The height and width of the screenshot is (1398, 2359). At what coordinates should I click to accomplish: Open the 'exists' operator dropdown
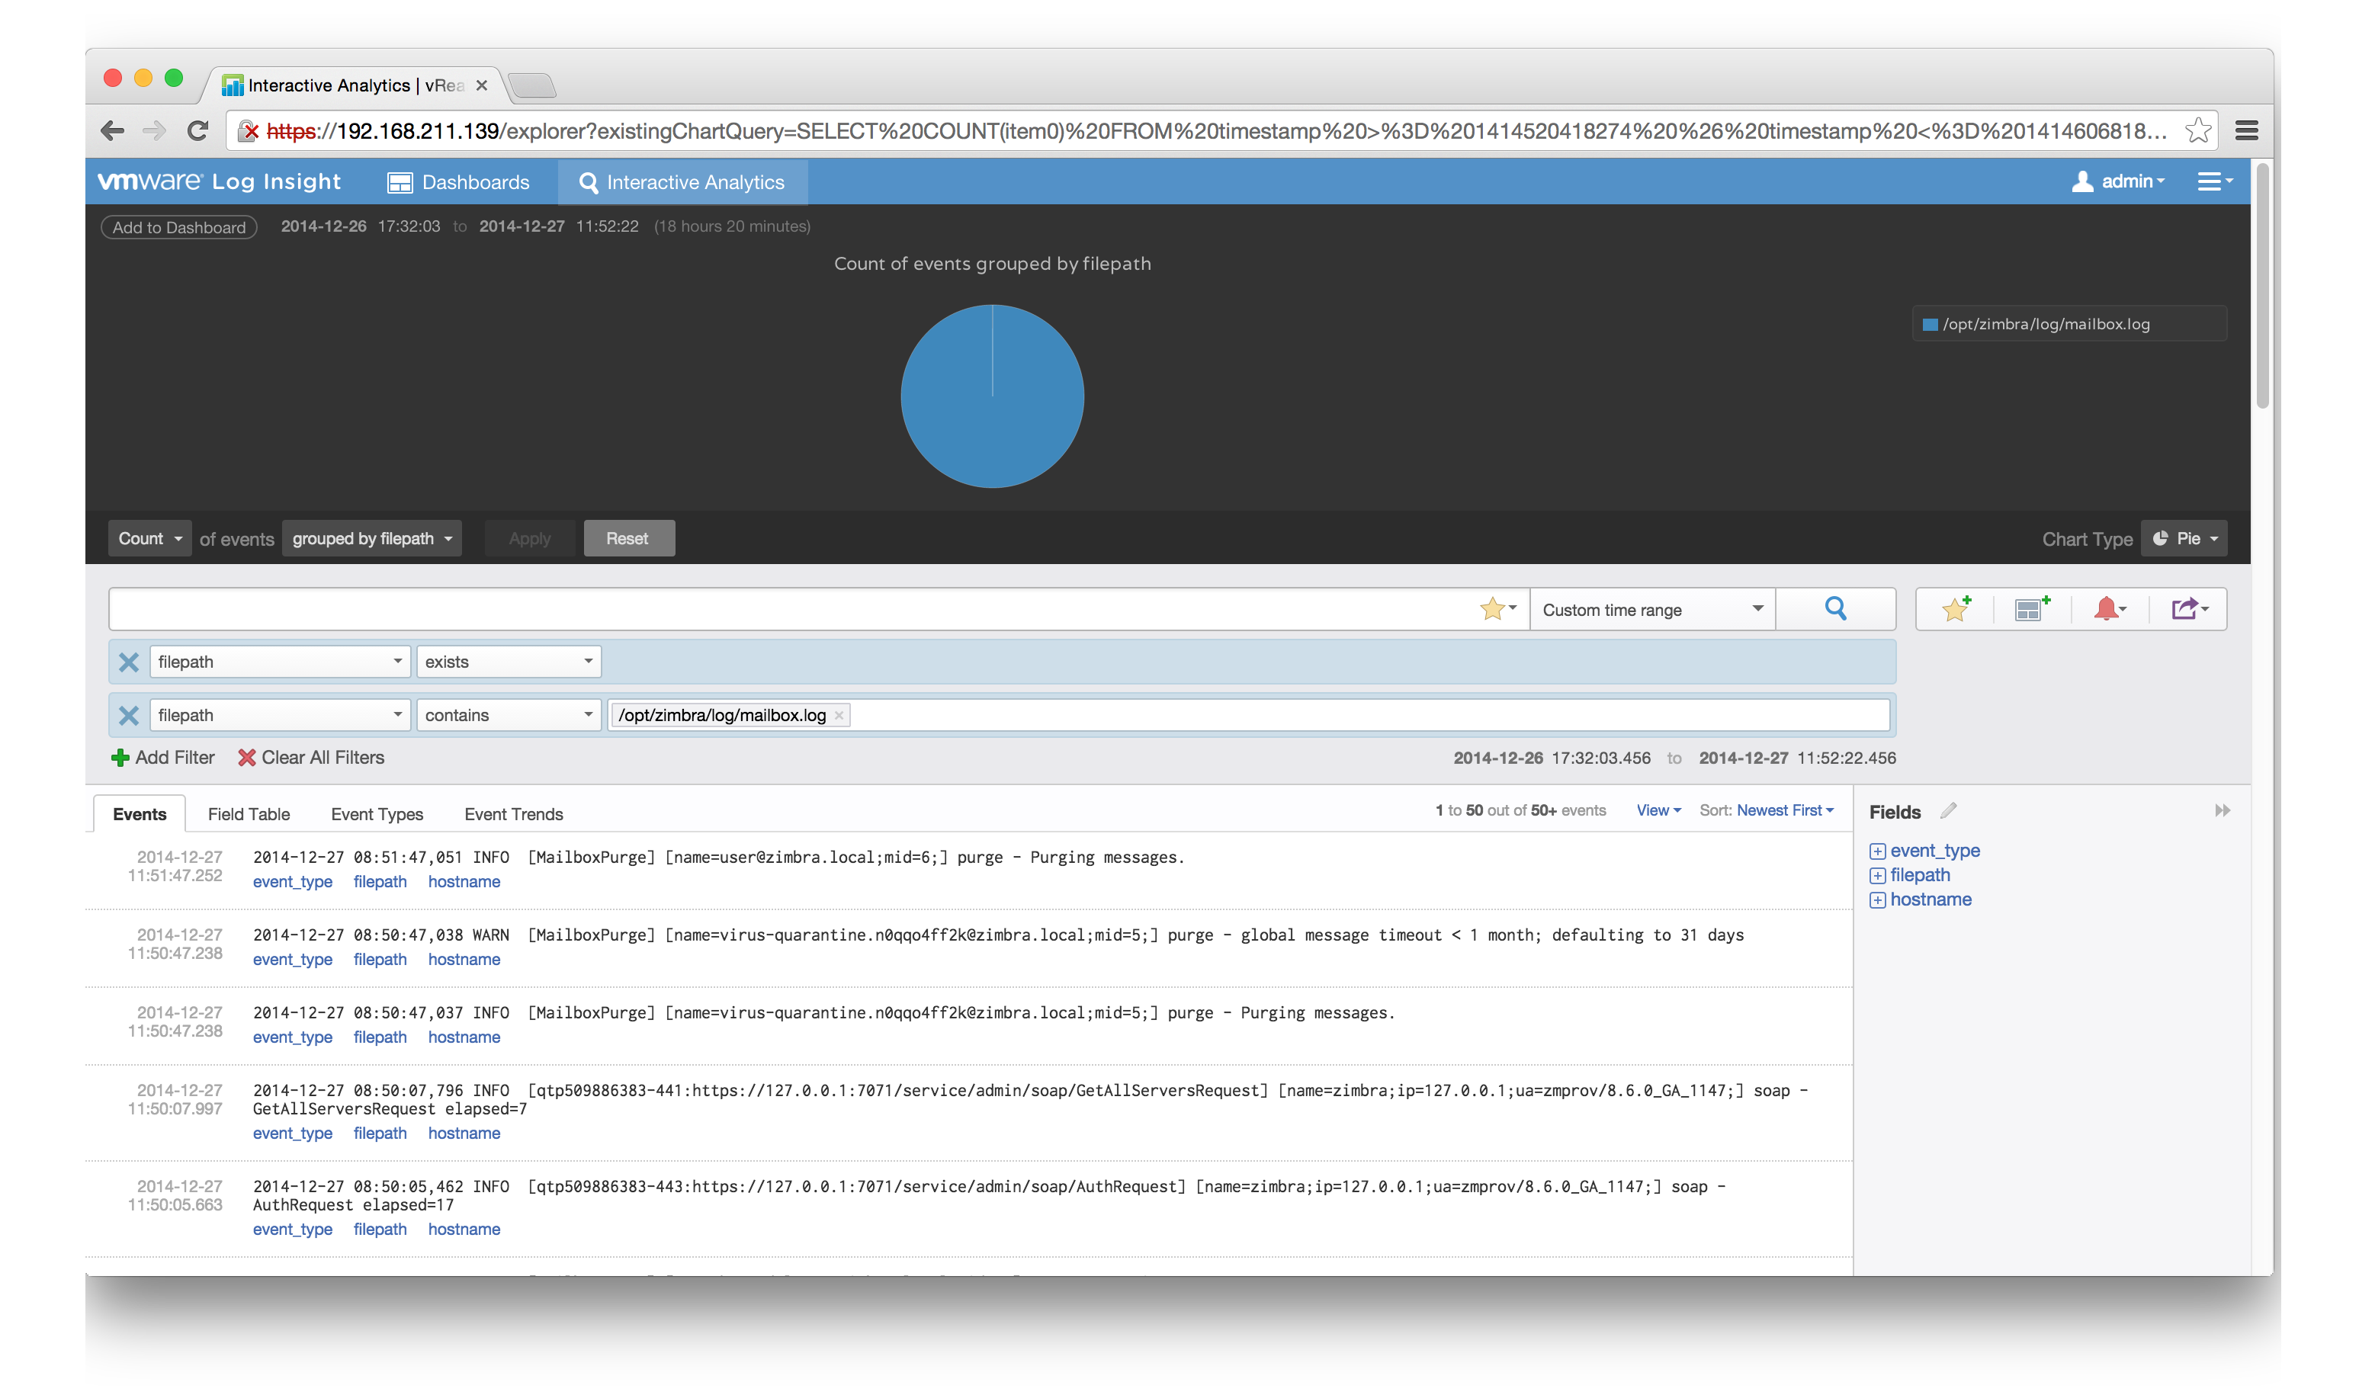[x=509, y=662]
